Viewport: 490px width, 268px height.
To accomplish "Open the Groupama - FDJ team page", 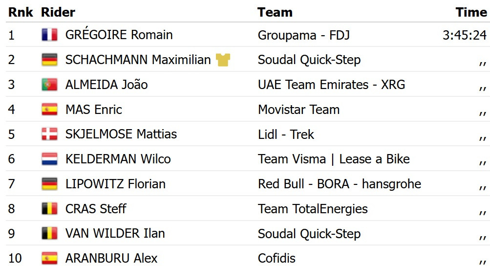I will coord(304,35).
